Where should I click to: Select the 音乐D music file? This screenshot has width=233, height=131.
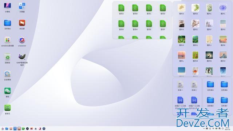[163, 8]
